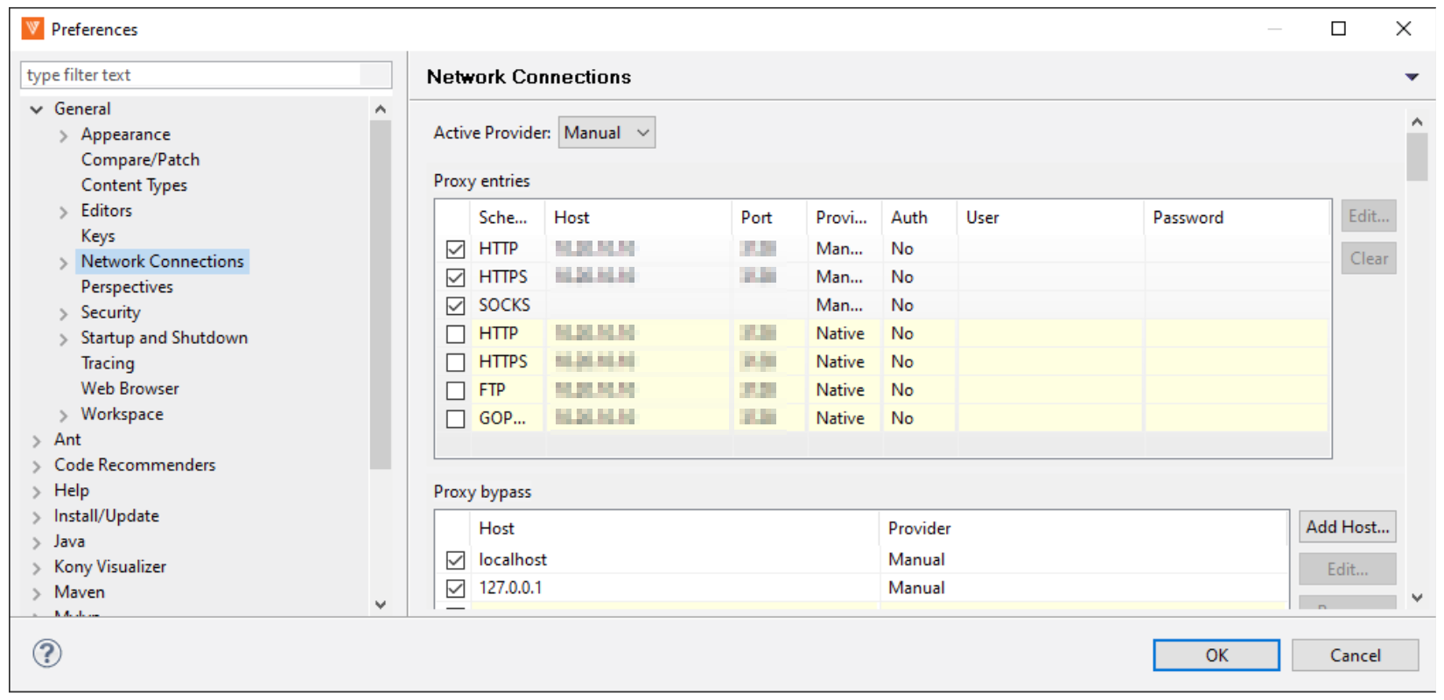Select Compare/Patch in the tree
The image size is (1444, 700).
click(140, 160)
